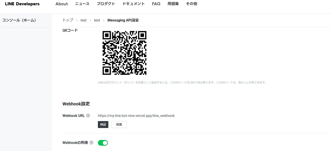
Task: Open the ドキュメント menu item
Action: pyautogui.click(x=134, y=4)
